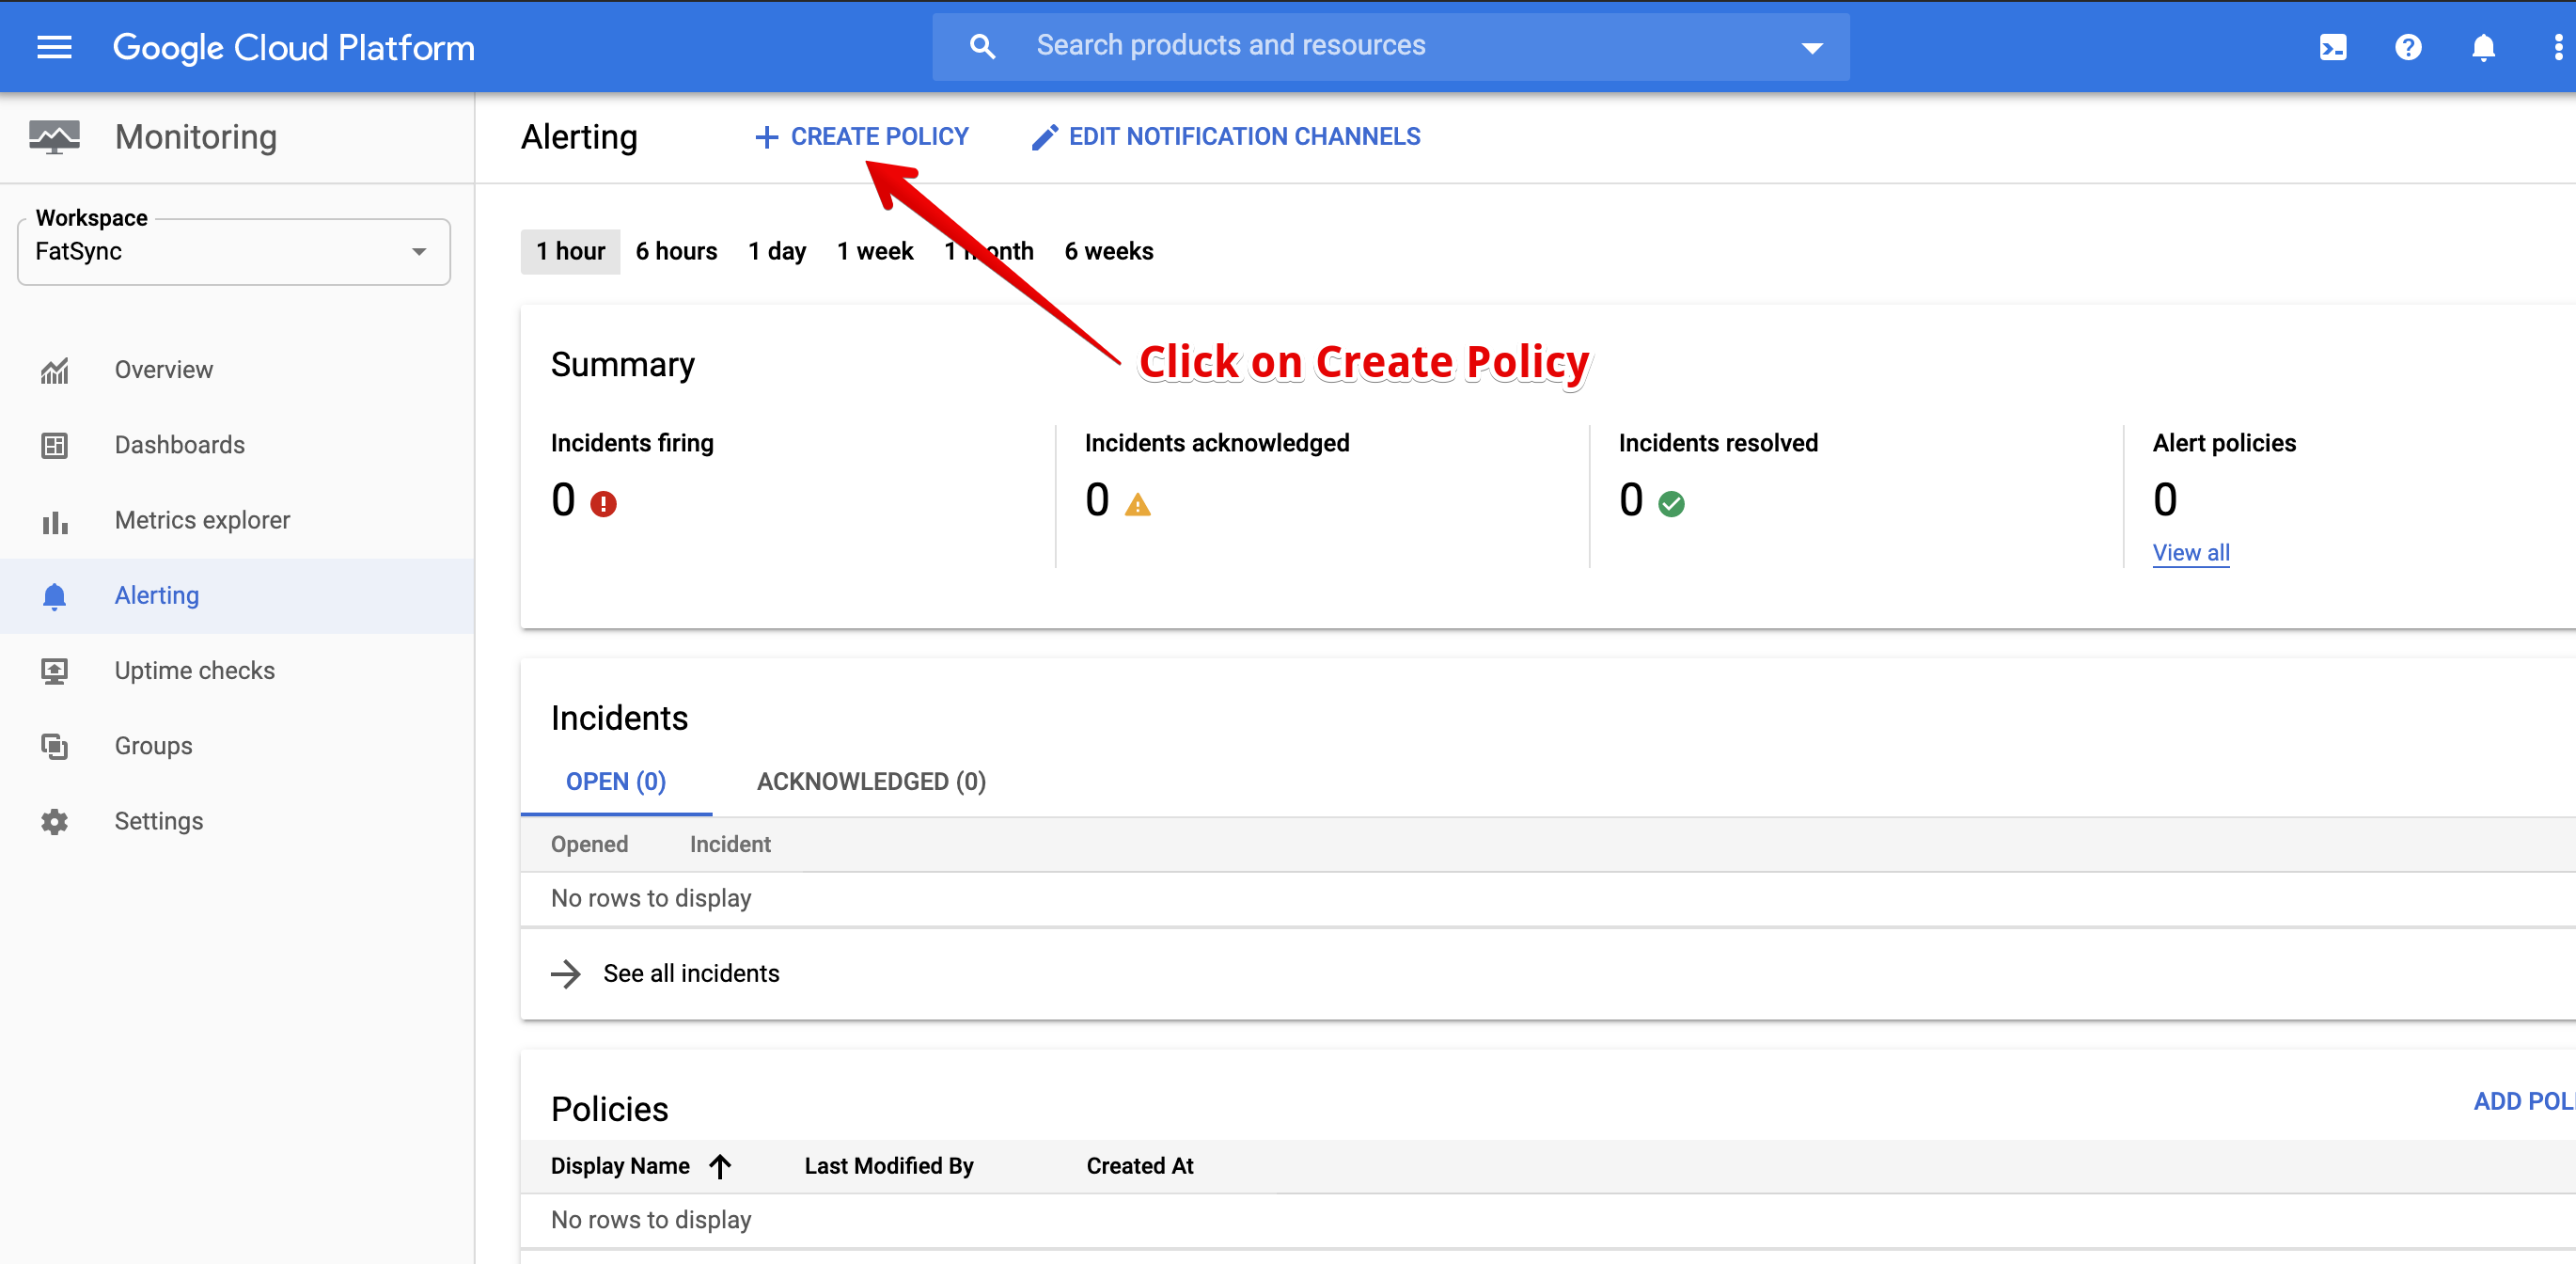Click the Incidents firing label
The width and height of the screenshot is (2576, 1264).
(632, 443)
